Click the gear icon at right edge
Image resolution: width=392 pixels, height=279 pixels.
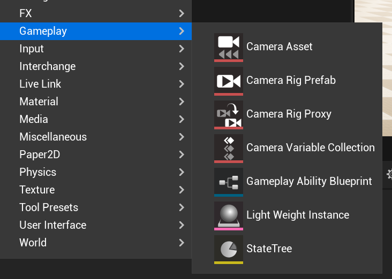tap(389, 174)
